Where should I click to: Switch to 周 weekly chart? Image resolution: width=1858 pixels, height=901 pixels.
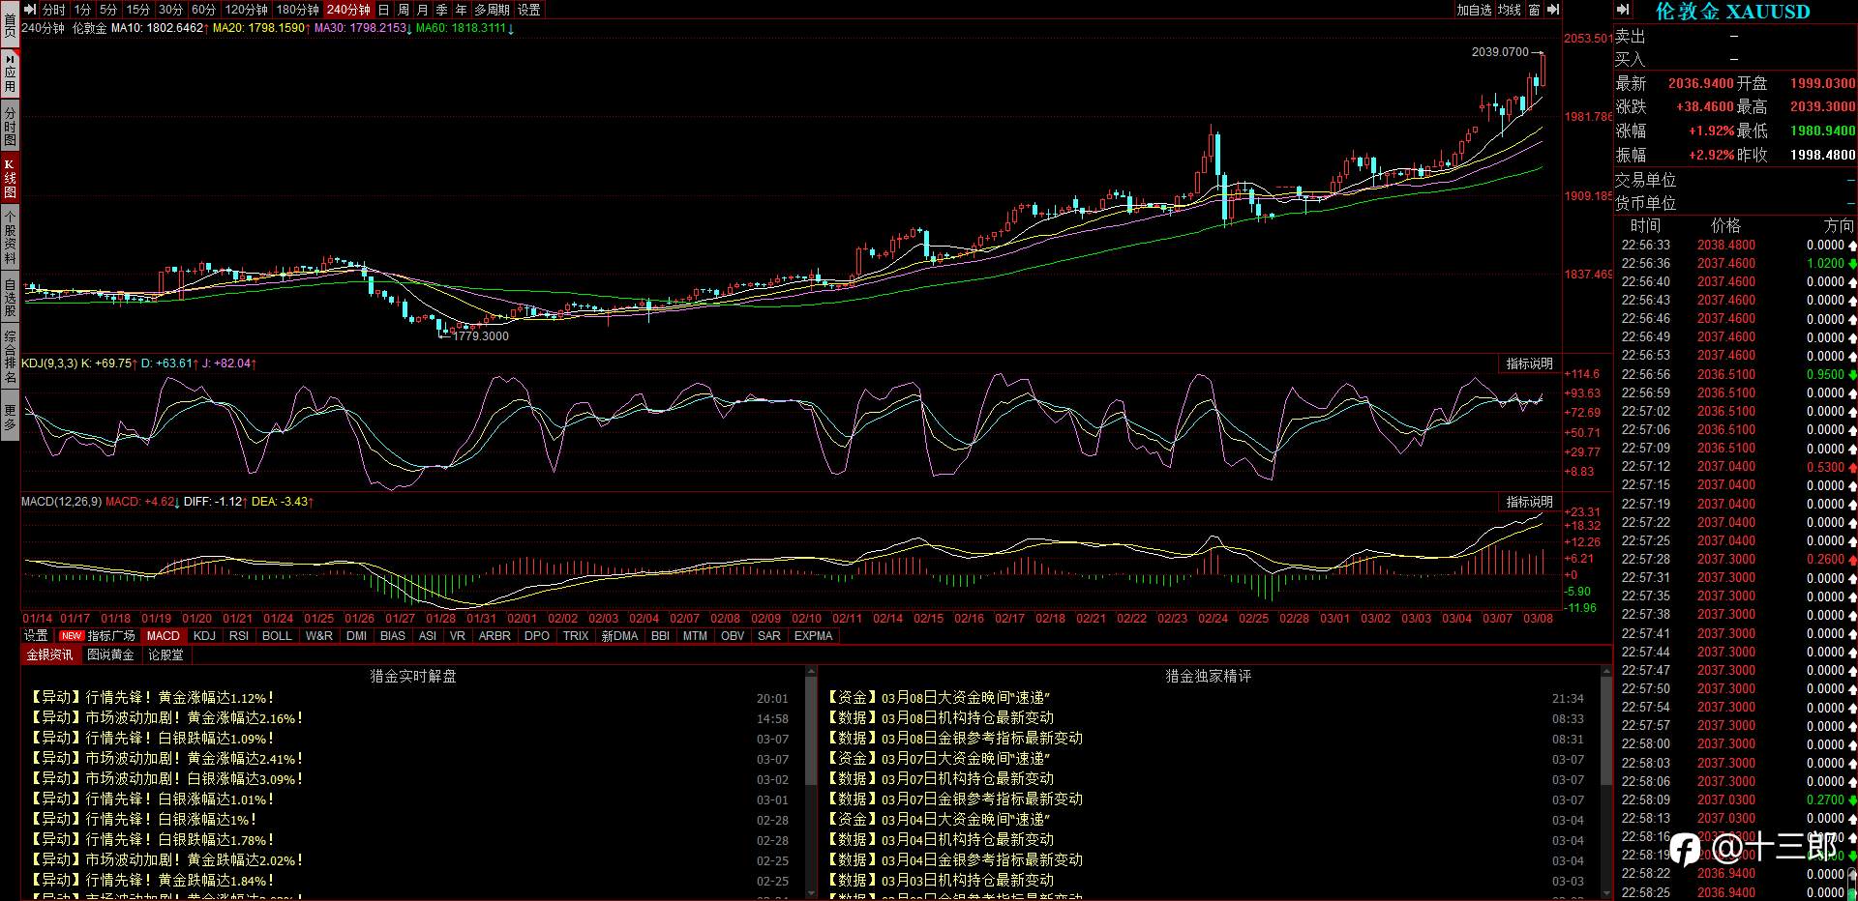click(404, 10)
